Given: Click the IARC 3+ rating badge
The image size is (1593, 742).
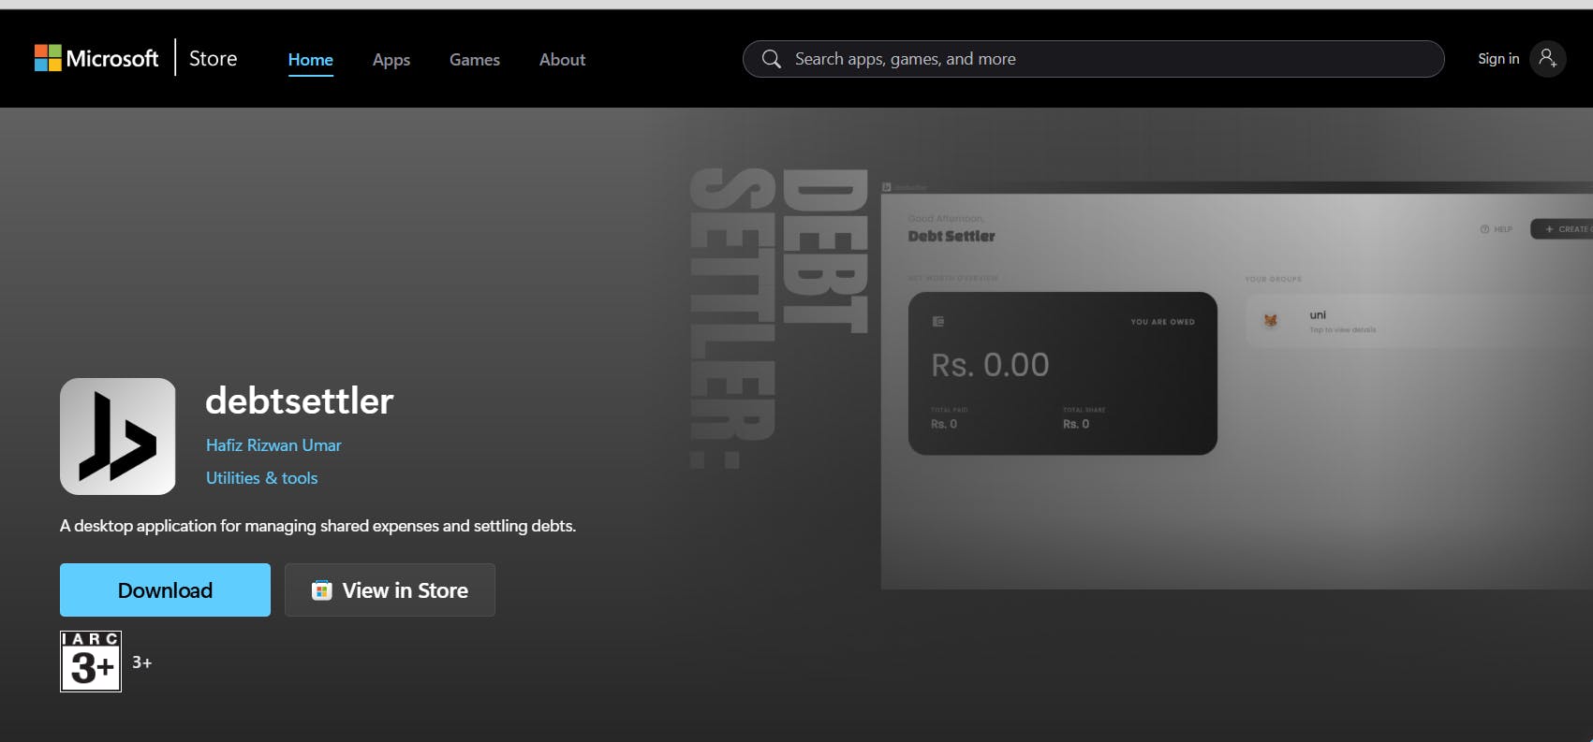Looking at the screenshot, I should pyautogui.click(x=91, y=662).
